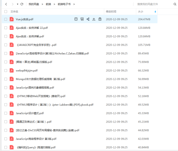Select the HTML5程序设计 pter Lubbers file name
The width and height of the screenshot is (178, 151).
coord(55,105)
